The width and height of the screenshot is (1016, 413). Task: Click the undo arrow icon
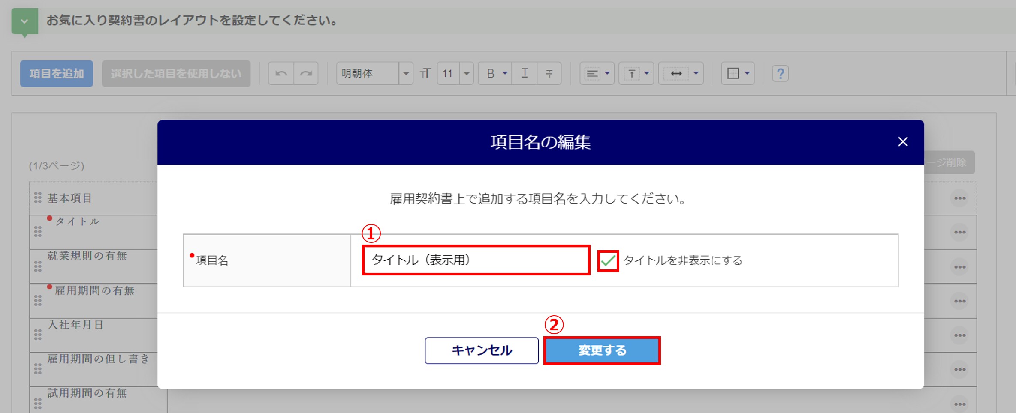pos(281,74)
